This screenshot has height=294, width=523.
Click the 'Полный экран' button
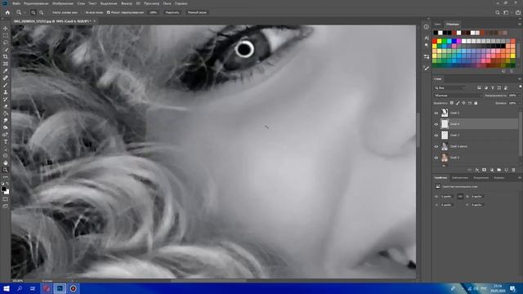(197, 12)
